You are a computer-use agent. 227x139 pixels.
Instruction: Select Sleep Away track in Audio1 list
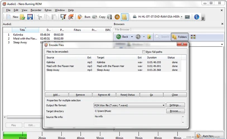[20, 42]
